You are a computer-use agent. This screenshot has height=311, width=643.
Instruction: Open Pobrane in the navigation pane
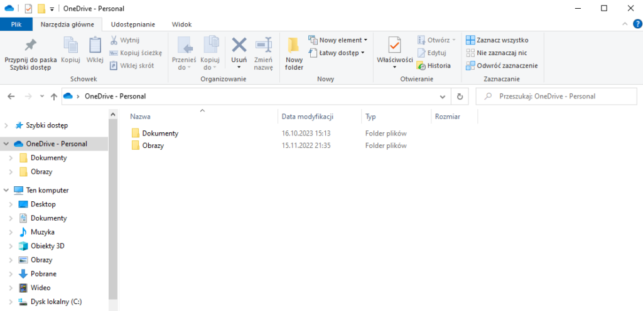43,274
